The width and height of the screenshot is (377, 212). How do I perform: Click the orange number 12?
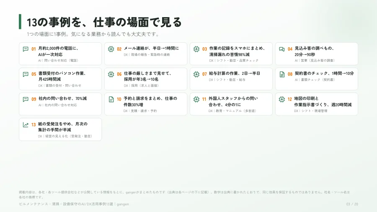[x=290, y=100]
